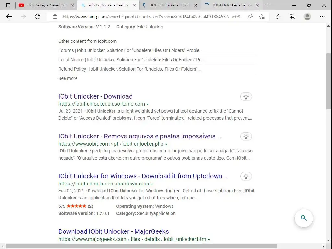Click 'Other content from iobit.com' heading

pos(88,41)
